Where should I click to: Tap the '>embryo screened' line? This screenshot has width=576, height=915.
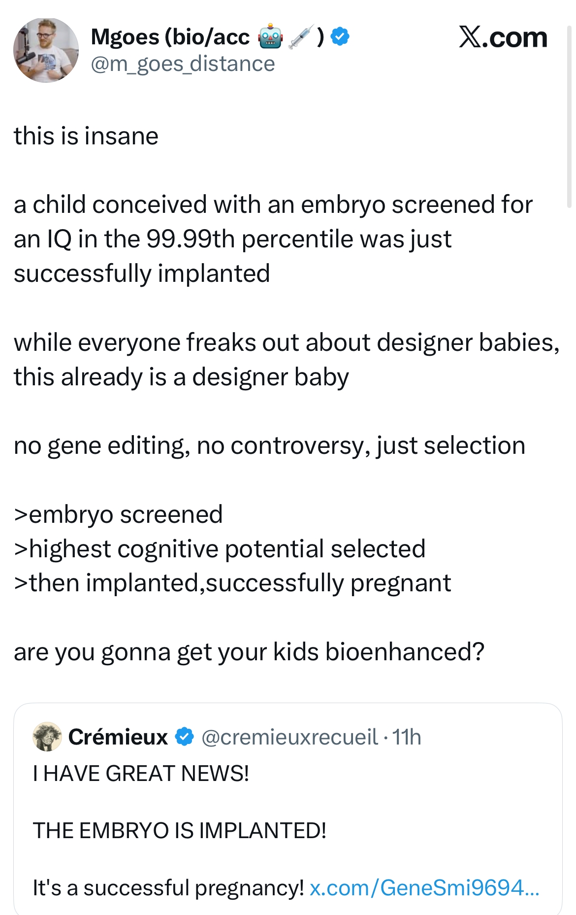tap(118, 514)
